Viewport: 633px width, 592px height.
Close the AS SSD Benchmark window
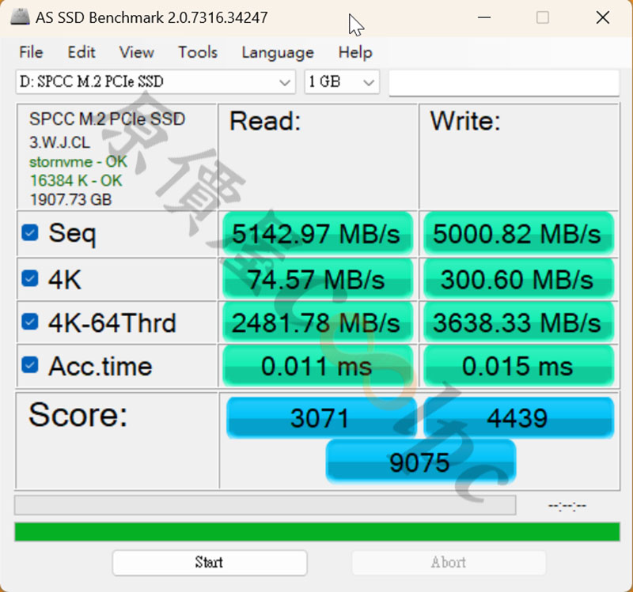(603, 17)
